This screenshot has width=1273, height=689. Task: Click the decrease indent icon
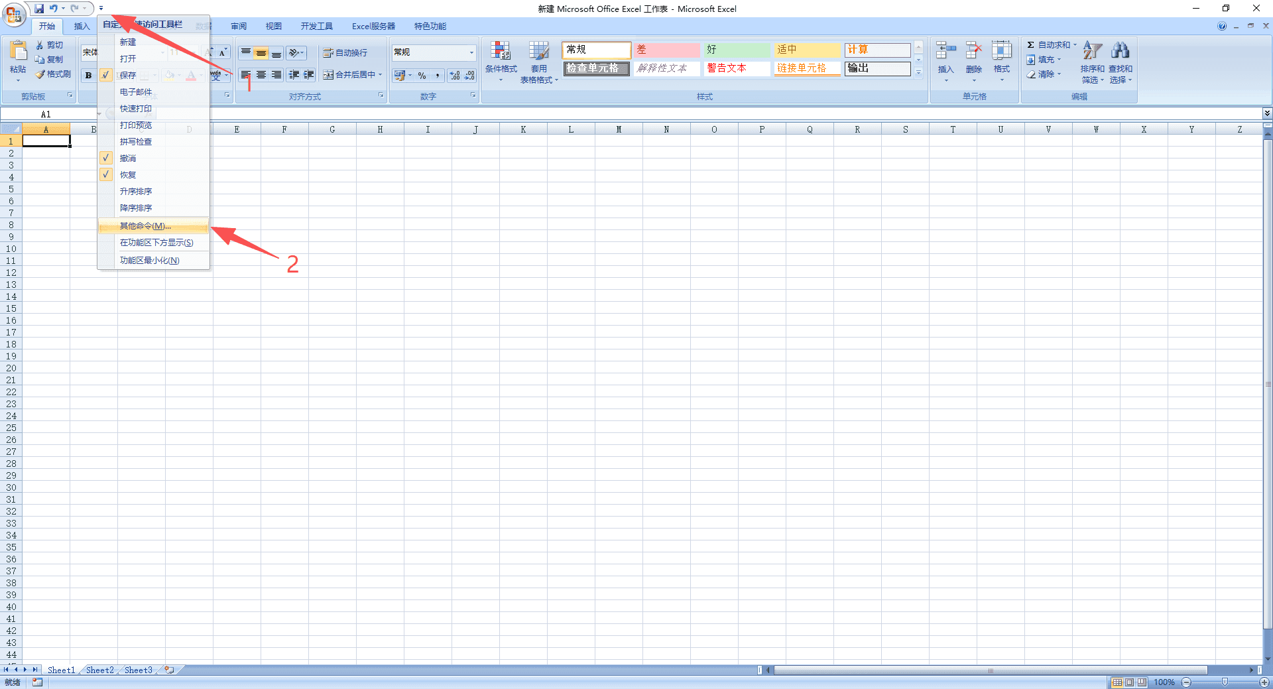click(294, 75)
